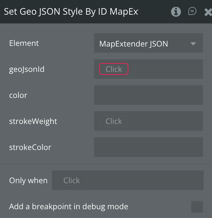Image resolution: width=212 pixels, height=218 pixels.
Task: Click 'Add a breakpoint in debug mode' text
Action: click(68, 207)
